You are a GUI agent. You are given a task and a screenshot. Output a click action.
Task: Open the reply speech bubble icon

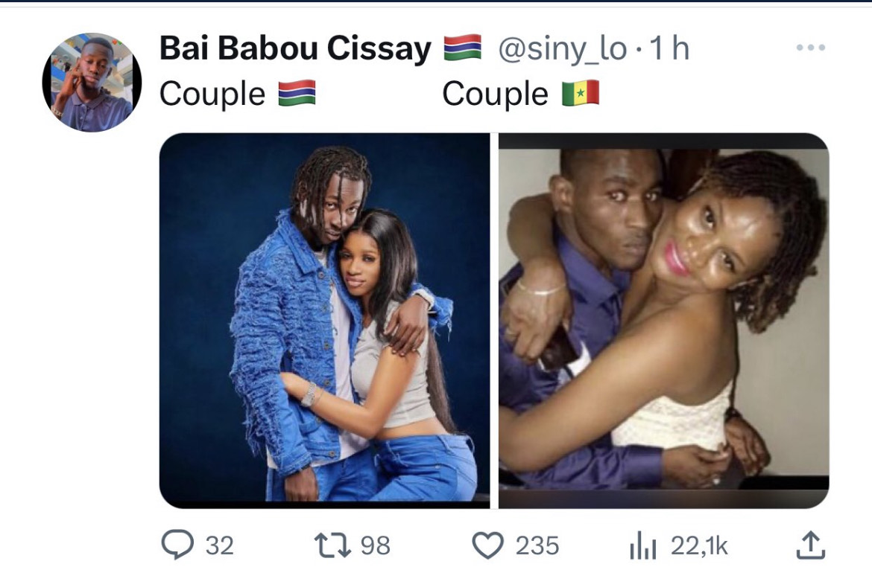click(177, 544)
